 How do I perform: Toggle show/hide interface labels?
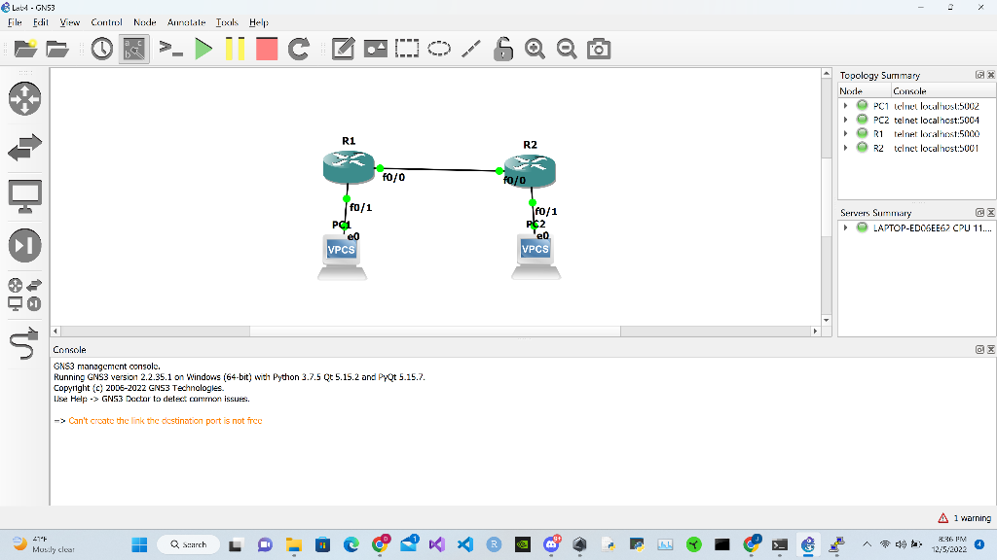pos(133,48)
